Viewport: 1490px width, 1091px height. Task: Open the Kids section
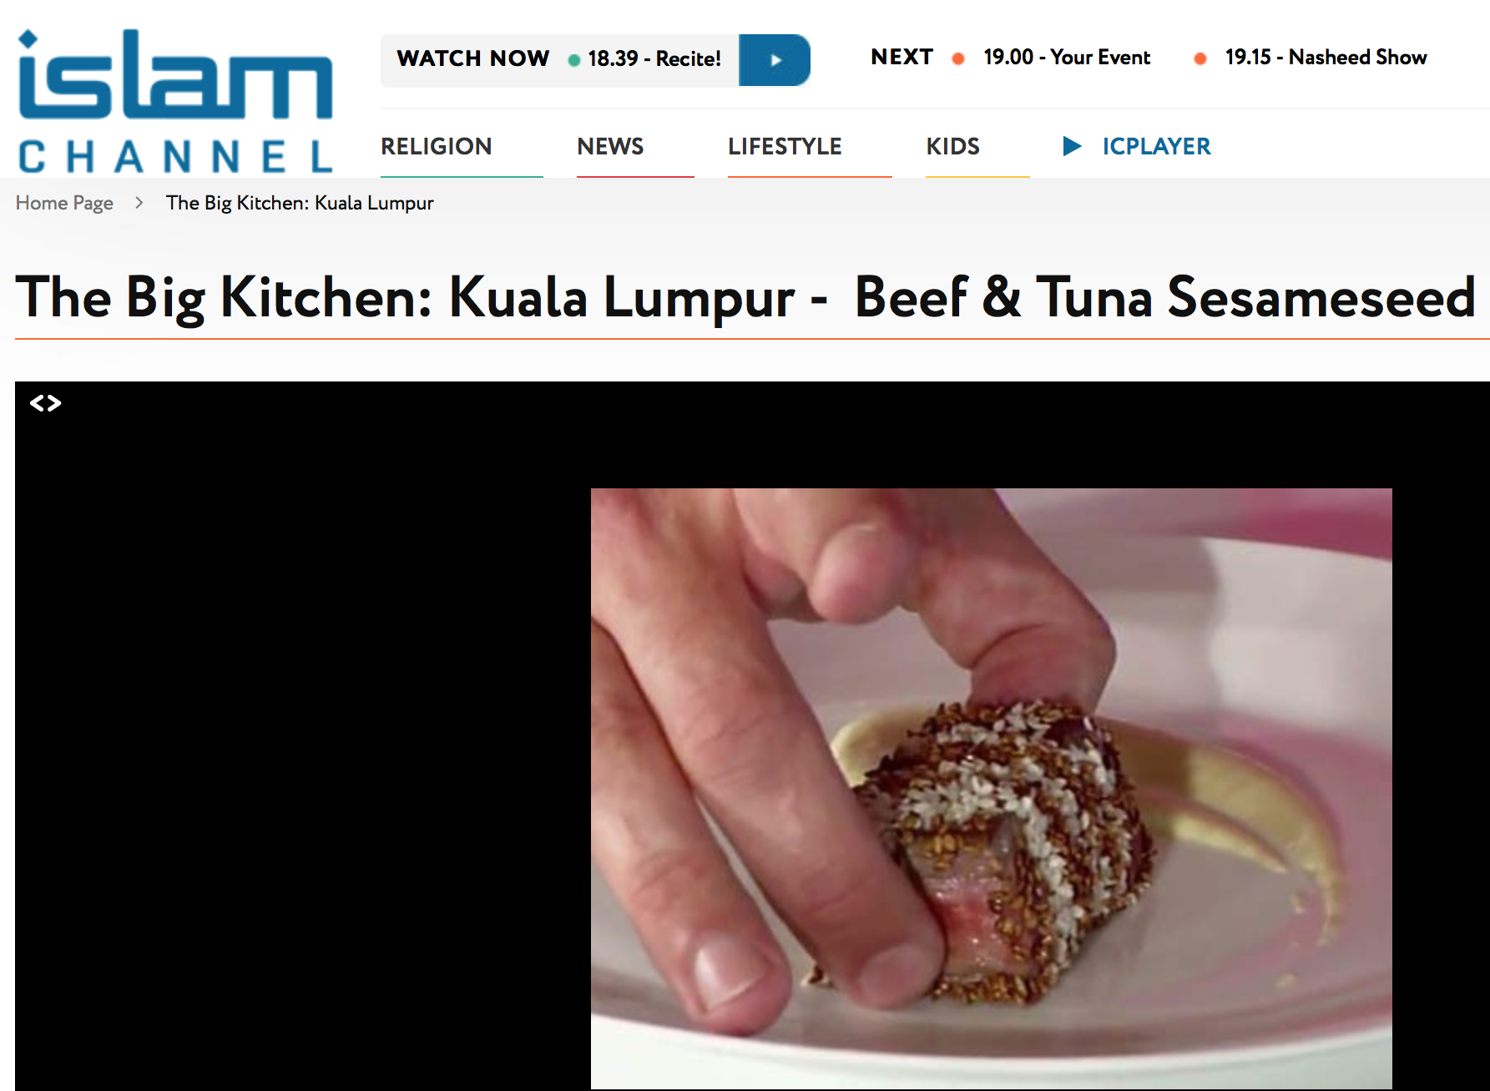tap(952, 147)
